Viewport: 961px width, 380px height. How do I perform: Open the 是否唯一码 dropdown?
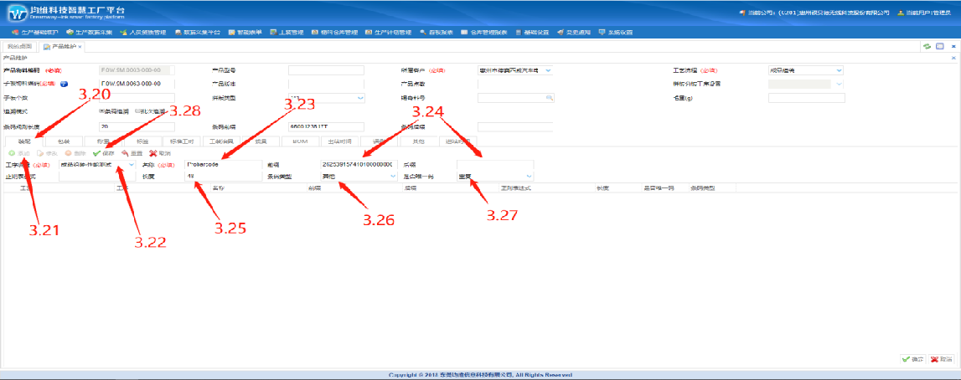click(530, 177)
